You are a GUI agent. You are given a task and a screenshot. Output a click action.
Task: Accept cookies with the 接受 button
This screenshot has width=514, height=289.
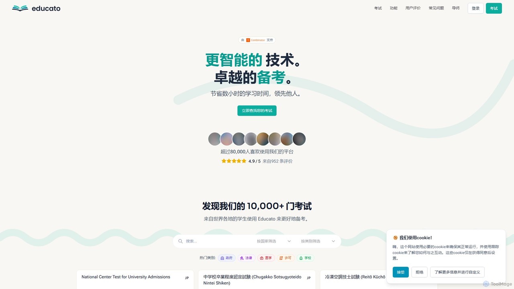[x=401, y=272]
